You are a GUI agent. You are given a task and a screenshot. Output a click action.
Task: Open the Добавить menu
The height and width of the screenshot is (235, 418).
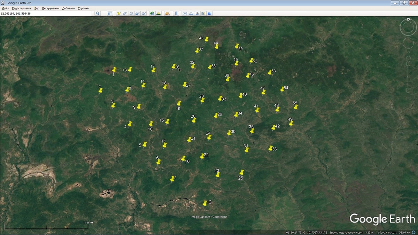tap(68, 8)
